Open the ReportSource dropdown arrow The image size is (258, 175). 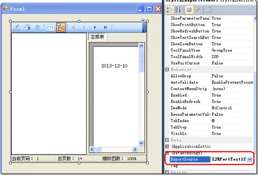point(250,159)
